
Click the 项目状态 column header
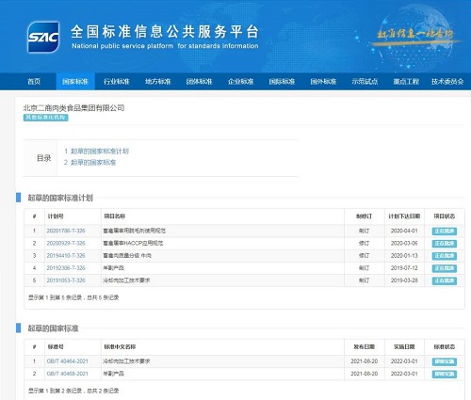tap(445, 216)
